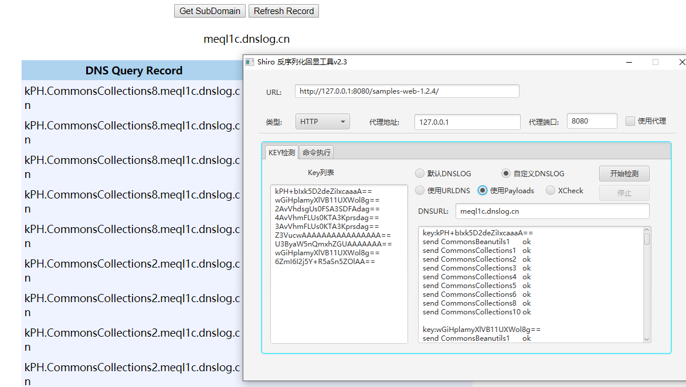Image resolution: width=686 pixels, height=387 pixels.
Task: Click the 'send CommonsCollections8 ok' log line
Action: pos(477,303)
